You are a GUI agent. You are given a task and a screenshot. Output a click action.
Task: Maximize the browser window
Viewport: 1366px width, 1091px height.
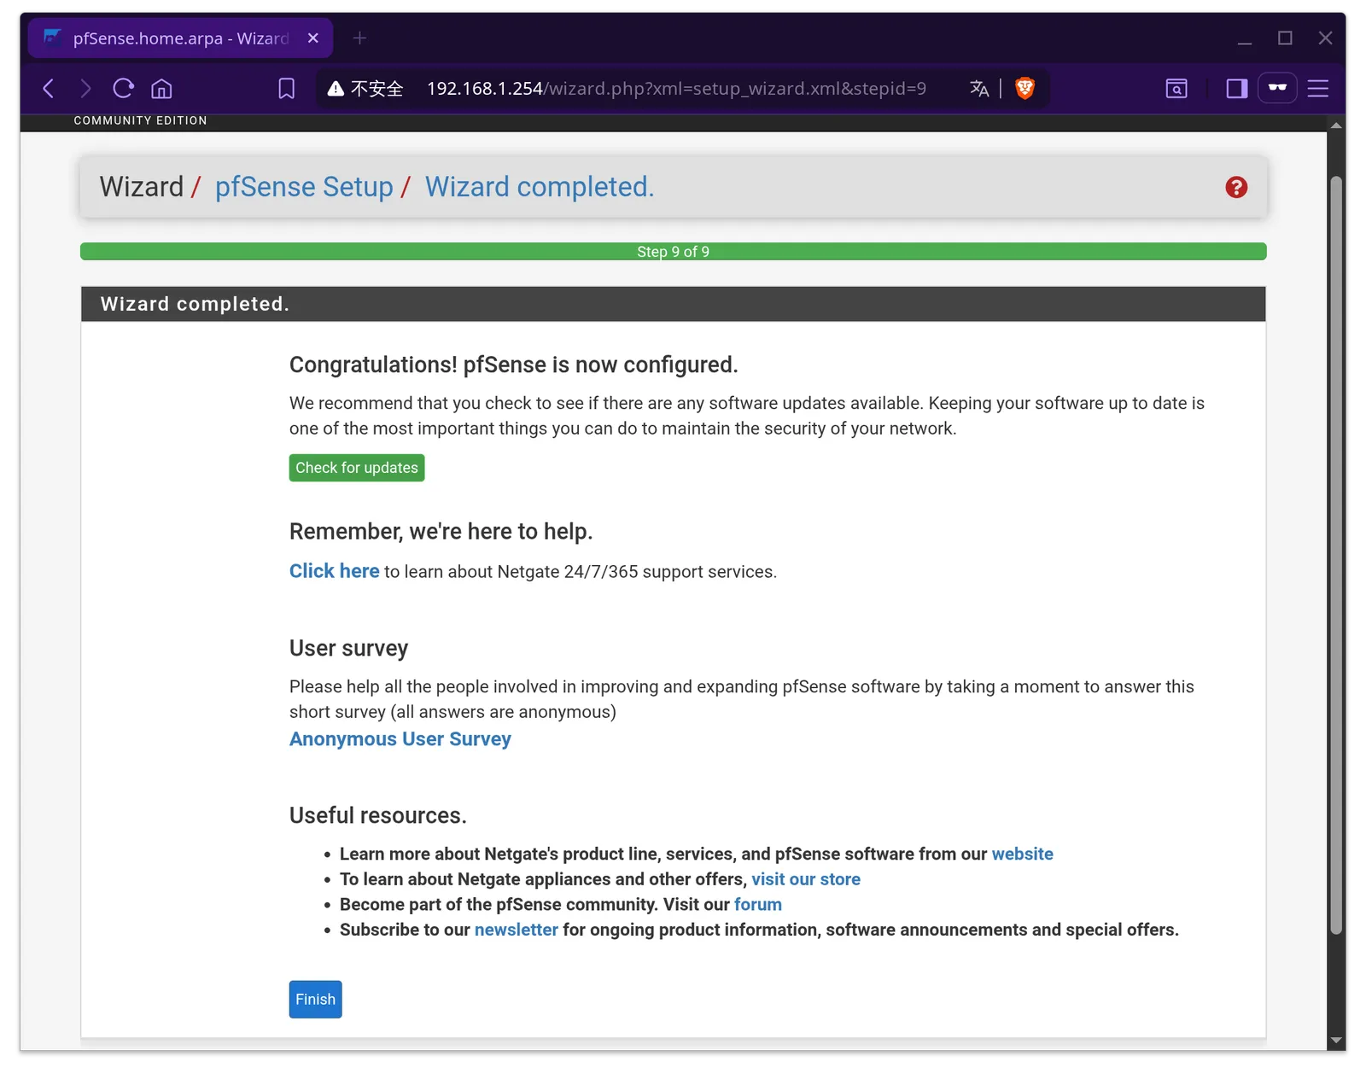[x=1285, y=38]
